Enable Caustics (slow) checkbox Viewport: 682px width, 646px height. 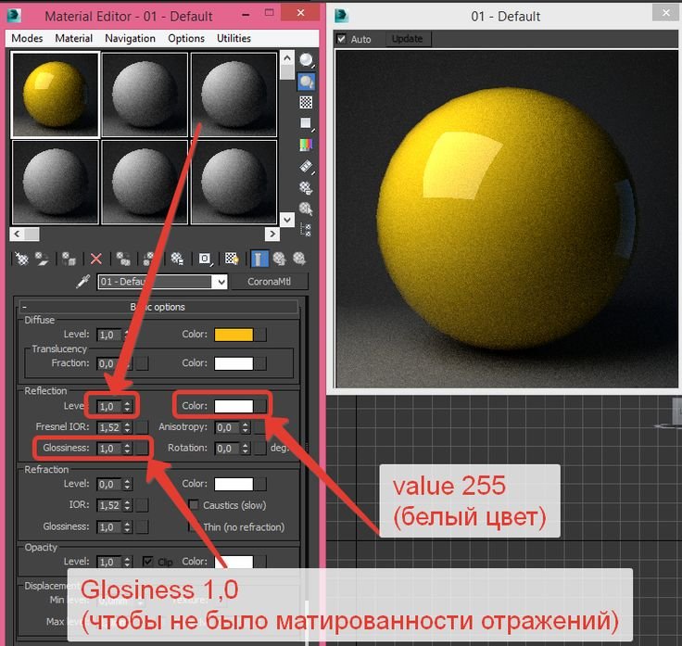(194, 505)
